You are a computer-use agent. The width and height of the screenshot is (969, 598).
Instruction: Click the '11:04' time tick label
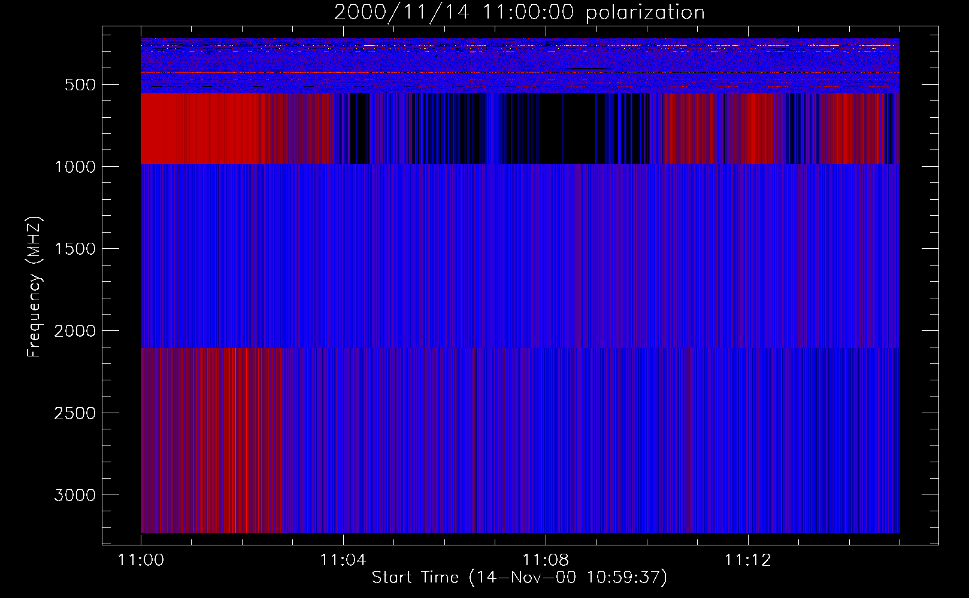pos(343,560)
